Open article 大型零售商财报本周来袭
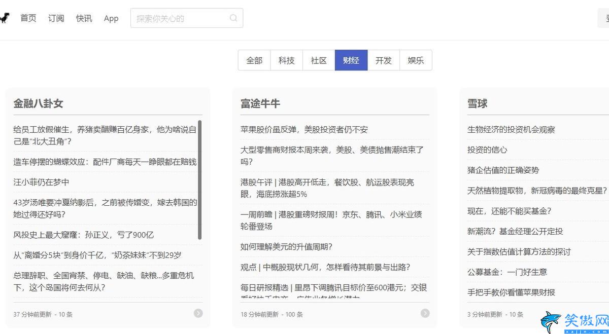Viewport: 609px width, 334px height. click(x=332, y=156)
